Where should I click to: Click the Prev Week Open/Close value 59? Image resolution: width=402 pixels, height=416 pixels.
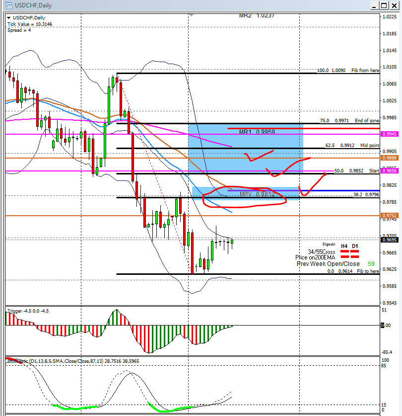(x=371, y=264)
